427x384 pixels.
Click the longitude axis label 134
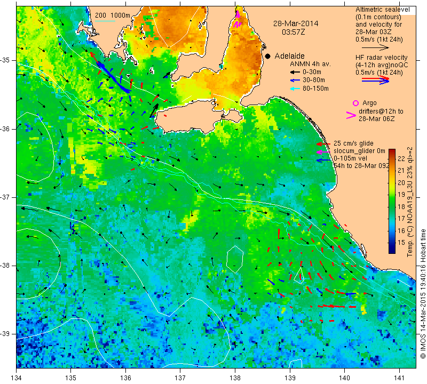click(x=17, y=378)
